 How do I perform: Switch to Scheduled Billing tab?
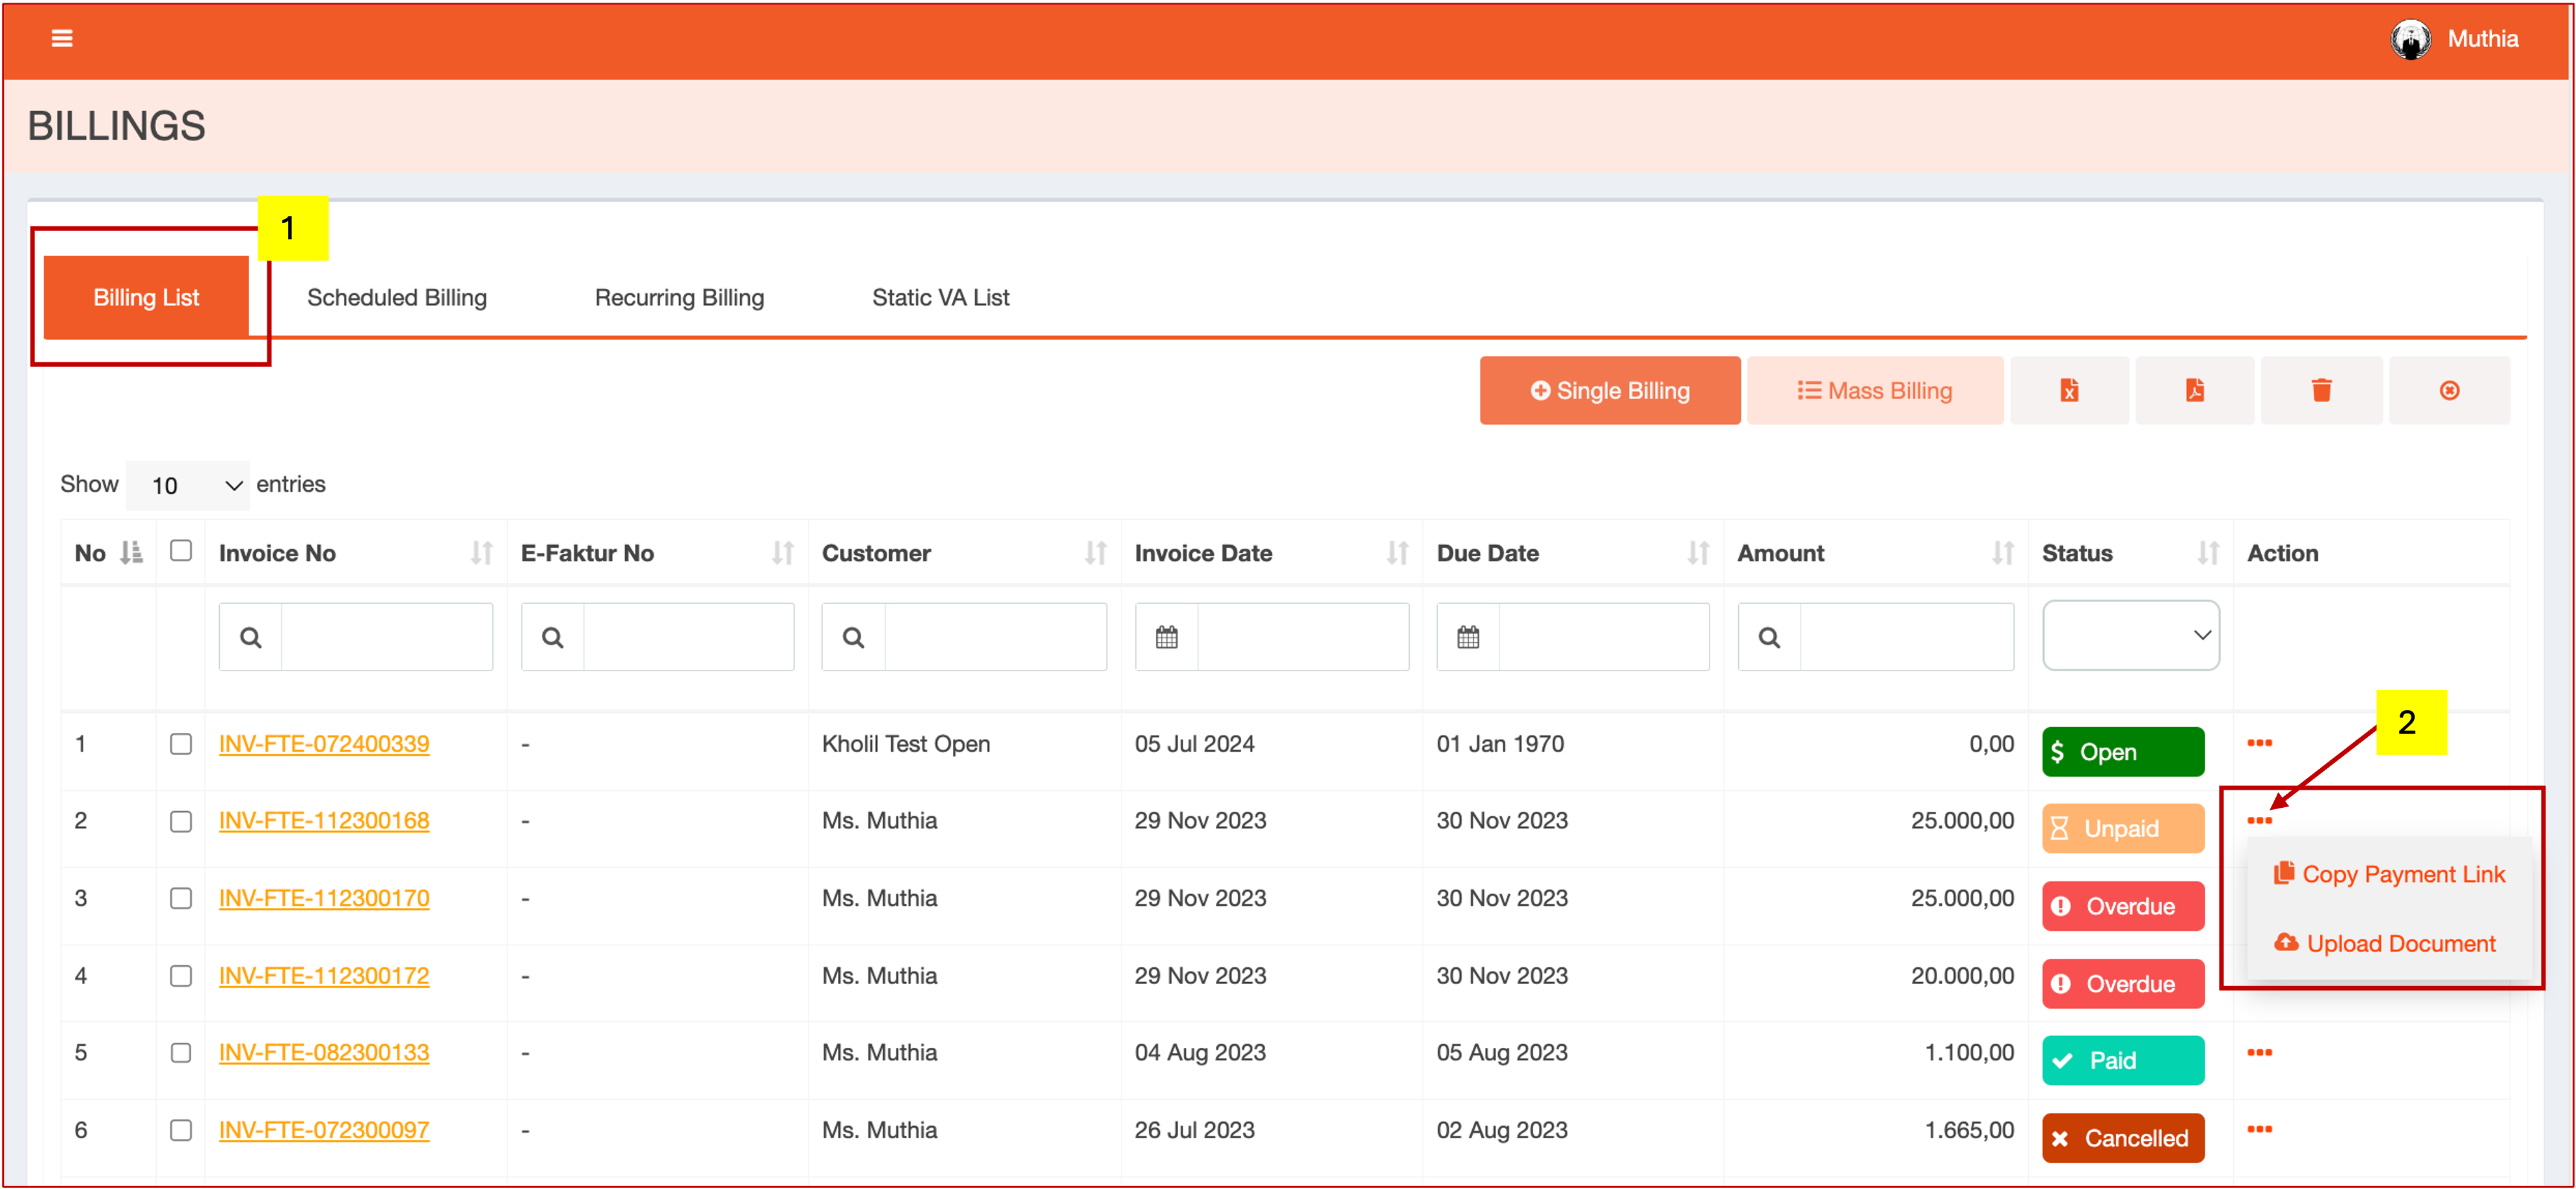397,298
